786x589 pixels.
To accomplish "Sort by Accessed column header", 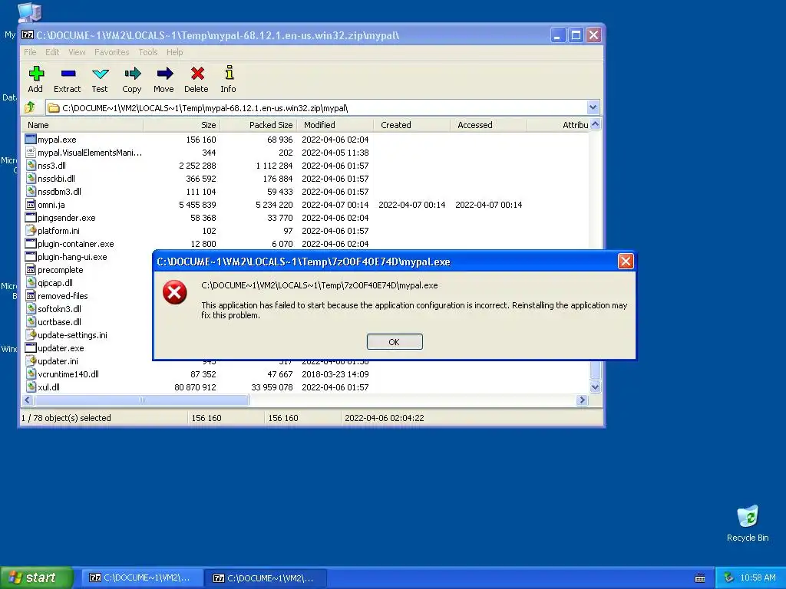I will (489, 125).
